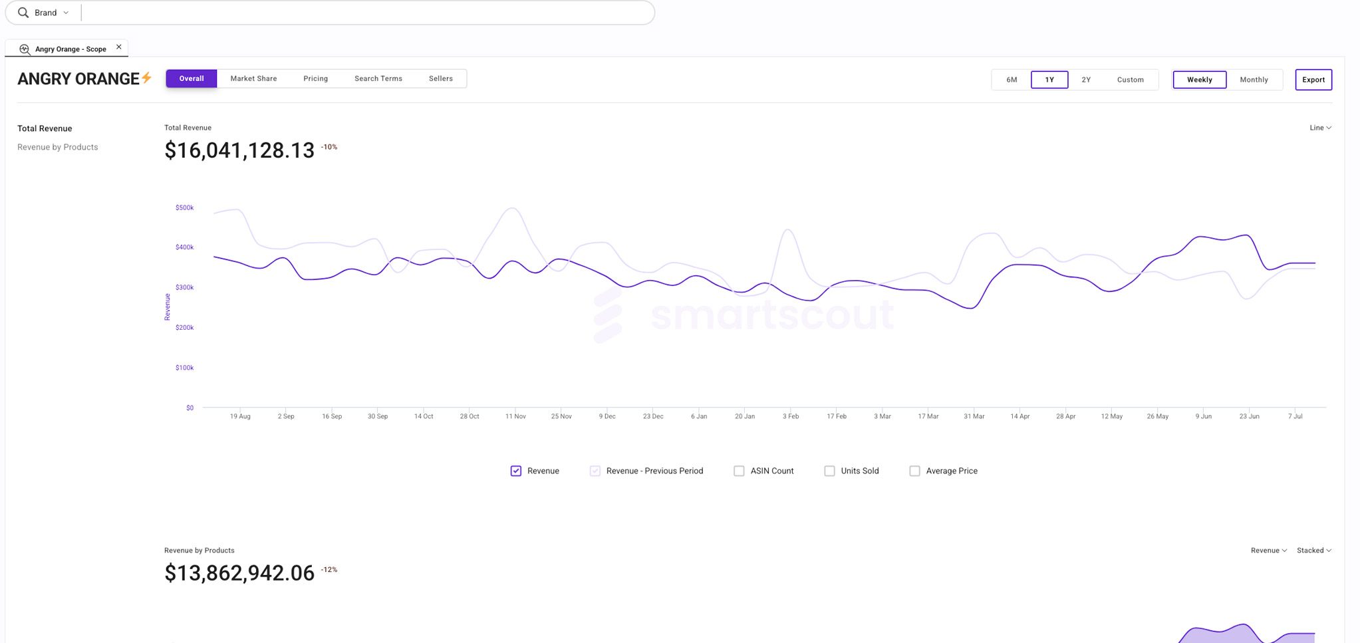
Task: Enable the Units Sold checkbox
Action: (x=829, y=471)
